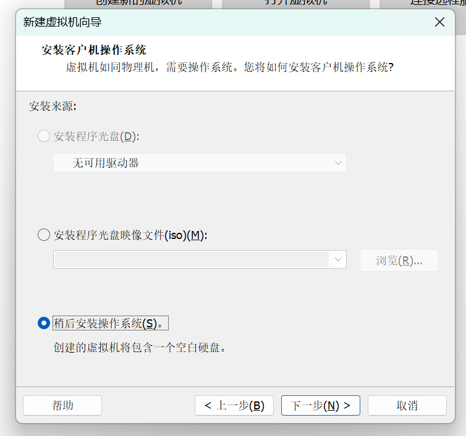Click the 打开虚拟机 button behind the dialog
This screenshot has width=466, height=436.
[x=295, y=3]
